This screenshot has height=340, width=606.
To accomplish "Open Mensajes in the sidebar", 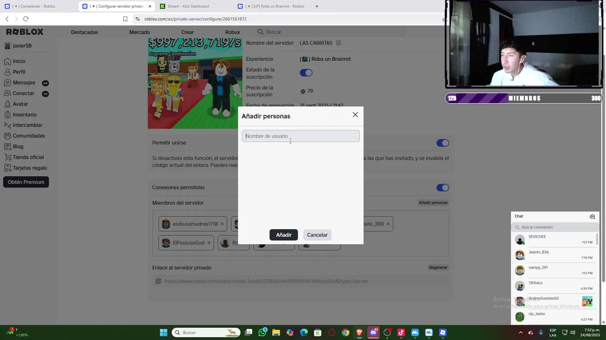I will tap(24, 83).
